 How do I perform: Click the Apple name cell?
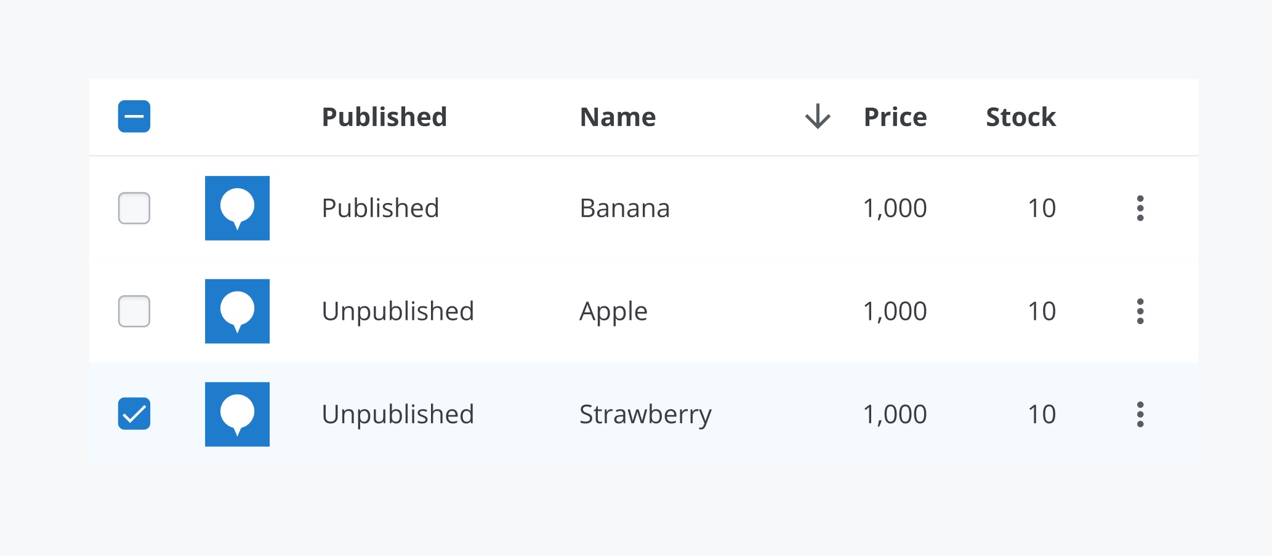click(613, 312)
